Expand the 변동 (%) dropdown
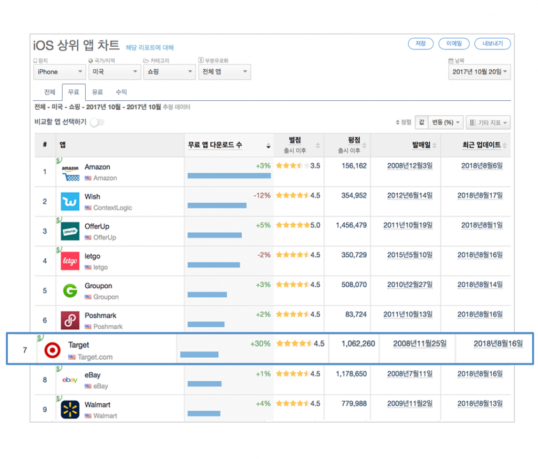The height and width of the screenshot is (459, 538). (x=446, y=122)
